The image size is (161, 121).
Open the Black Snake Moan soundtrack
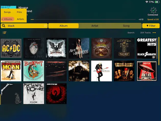pos(11,71)
